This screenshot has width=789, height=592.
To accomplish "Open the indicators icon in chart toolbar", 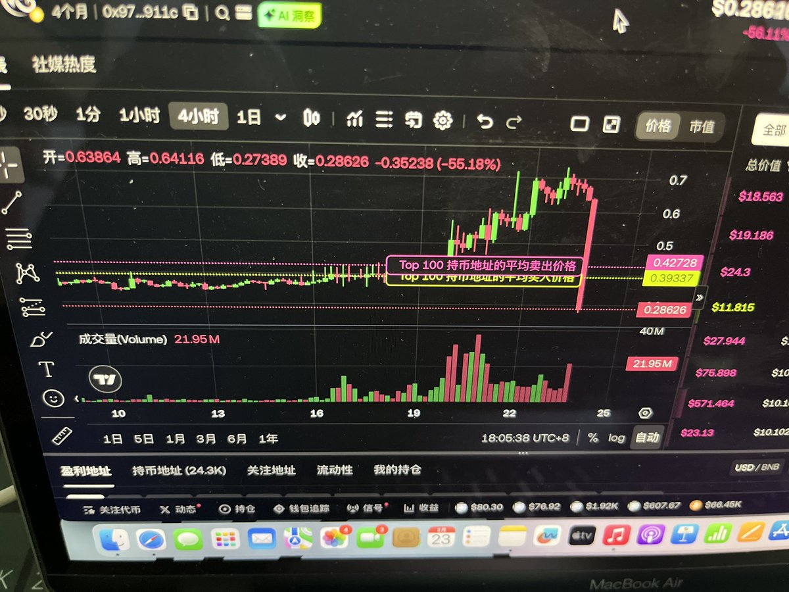I will 355,119.
